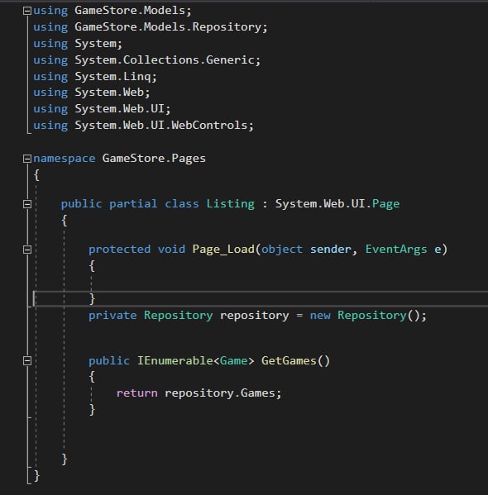Click the 'new' keyword
This screenshot has height=495, width=488.
coord(320,316)
